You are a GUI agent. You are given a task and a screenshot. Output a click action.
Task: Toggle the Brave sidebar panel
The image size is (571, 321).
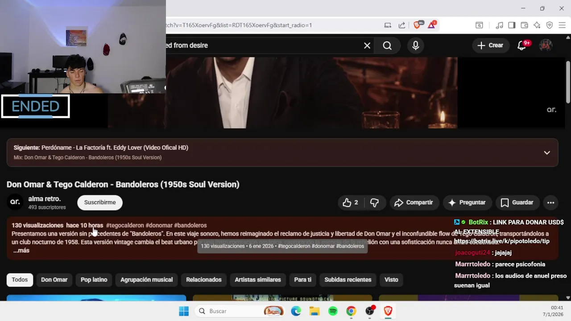pyautogui.click(x=512, y=25)
